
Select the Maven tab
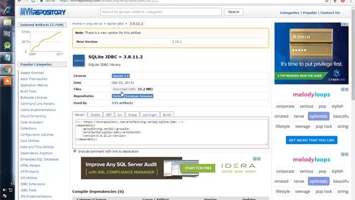[x=80, y=115]
